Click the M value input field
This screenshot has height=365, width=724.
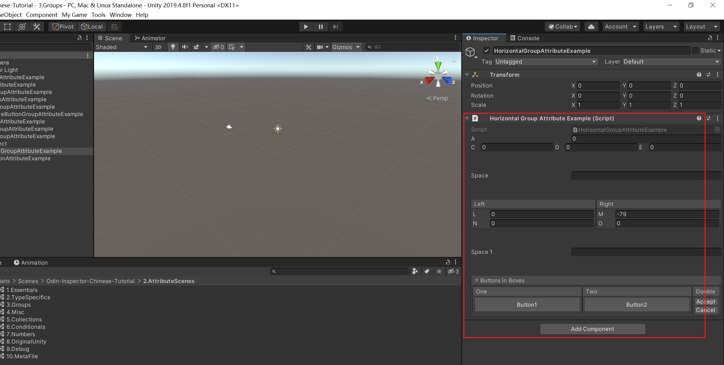pos(667,214)
